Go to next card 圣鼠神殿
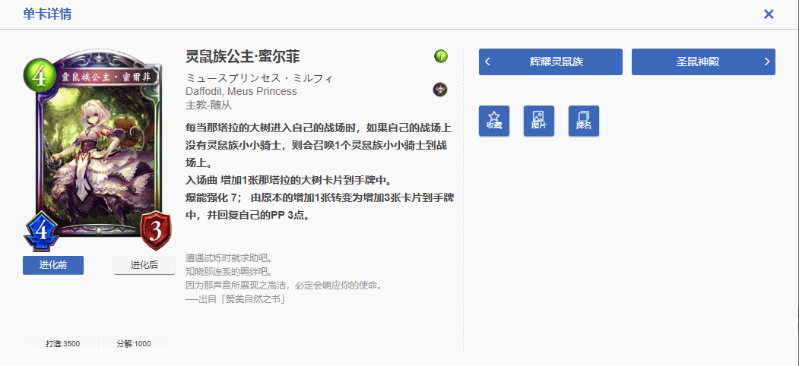This screenshot has height=366, width=799. pyautogui.click(x=703, y=62)
